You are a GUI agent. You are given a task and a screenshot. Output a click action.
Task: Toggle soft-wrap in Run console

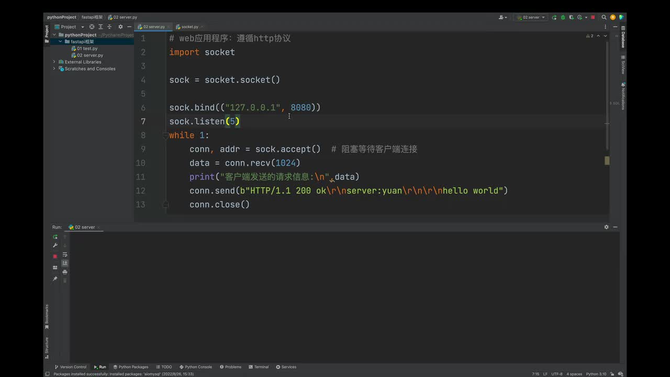(65, 254)
